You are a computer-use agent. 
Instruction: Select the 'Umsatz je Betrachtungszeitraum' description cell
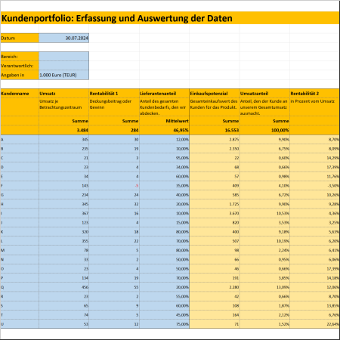(64, 107)
